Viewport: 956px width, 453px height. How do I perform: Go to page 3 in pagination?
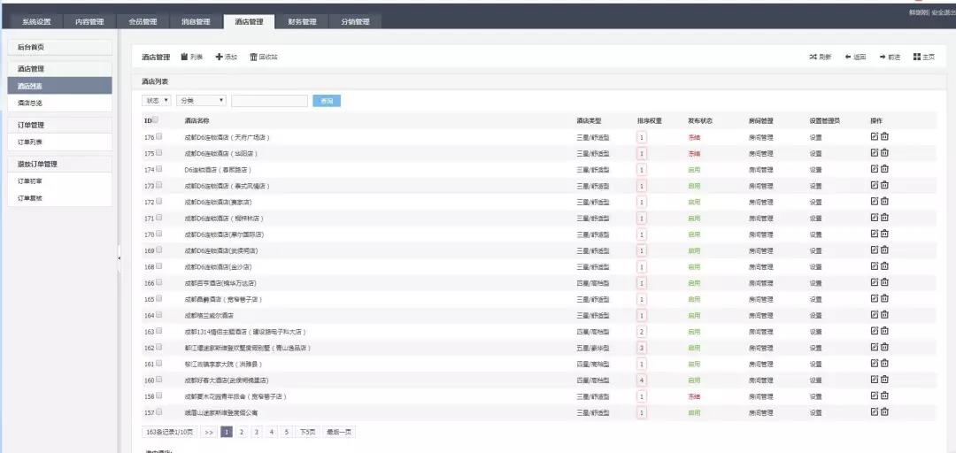pos(256,432)
